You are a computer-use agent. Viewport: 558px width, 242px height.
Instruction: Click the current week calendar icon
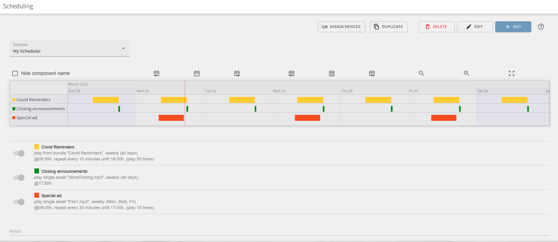click(x=197, y=73)
